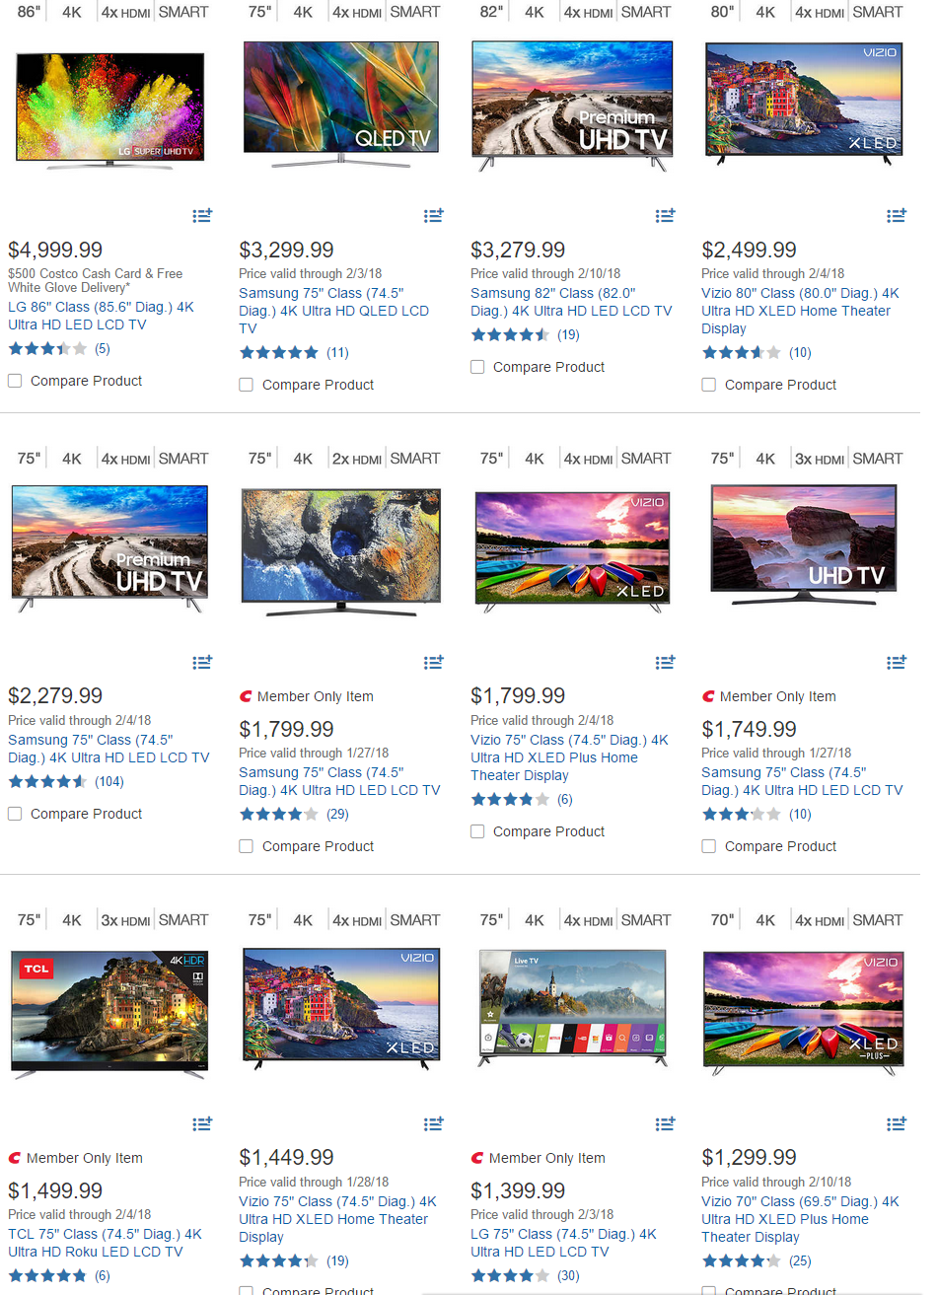The width and height of the screenshot is (938, 1295).
Task: Click add-to-list icon for LG 75" TV
Action: 666,1123
